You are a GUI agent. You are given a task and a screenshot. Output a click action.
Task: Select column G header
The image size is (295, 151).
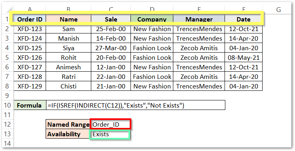pos(278,10)
